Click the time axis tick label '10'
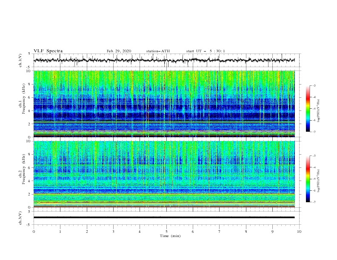 click(x=299, y=232)
